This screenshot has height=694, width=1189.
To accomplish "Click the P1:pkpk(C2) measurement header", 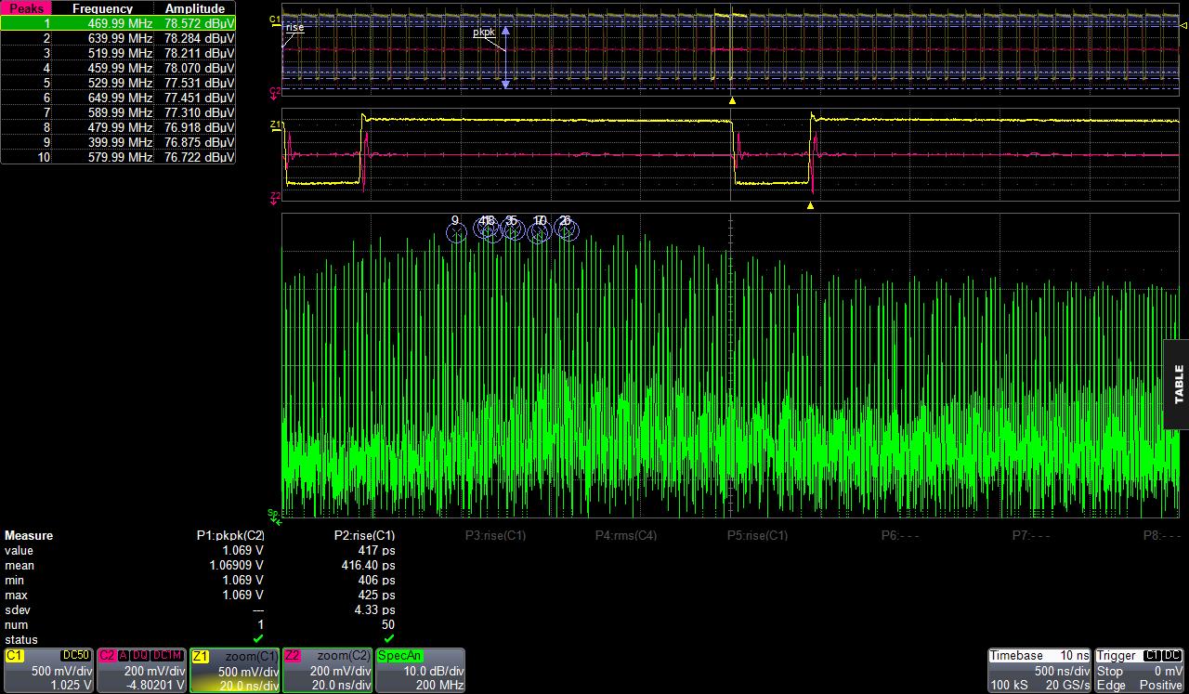I will pos(230,535).
